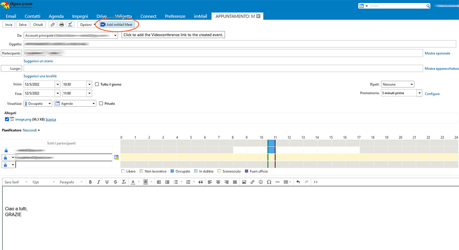This screenshot has height=250, width=459.
Task: Open the Da account dropdown
Action: pyautogui.click(x=116, y=35)
